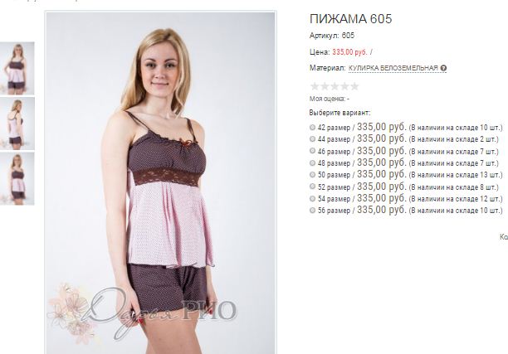Show the third product thumbnail
Viewport: 508px width, 354px height.
[x=17, y=178]
